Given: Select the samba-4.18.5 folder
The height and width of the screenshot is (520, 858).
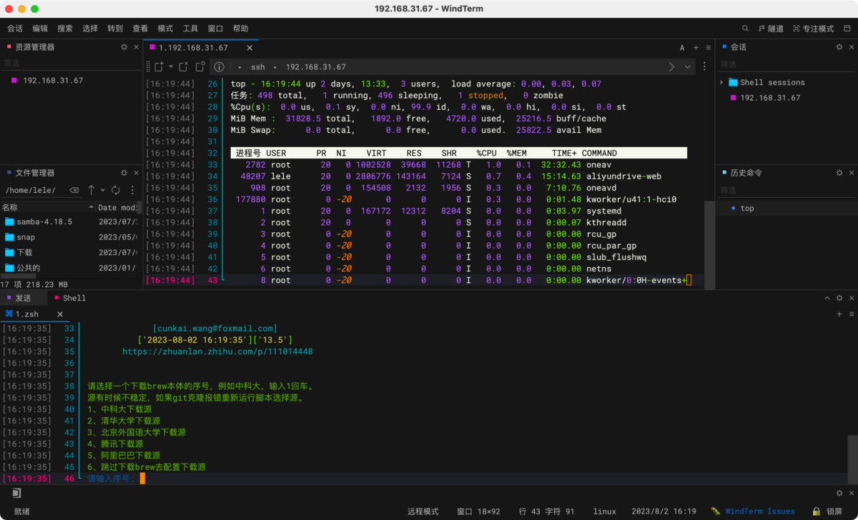Looking at the screenshot, I should (44, 221).
